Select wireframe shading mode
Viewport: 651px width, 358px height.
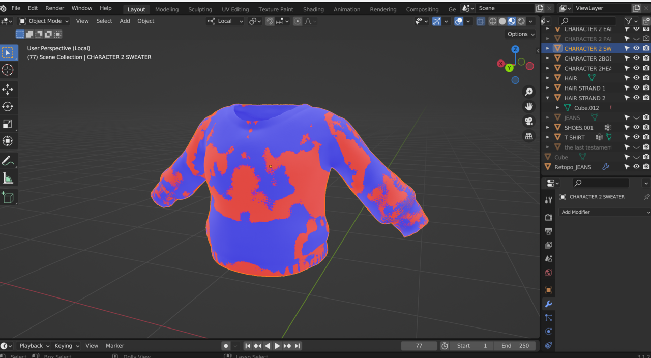(493, 21)
